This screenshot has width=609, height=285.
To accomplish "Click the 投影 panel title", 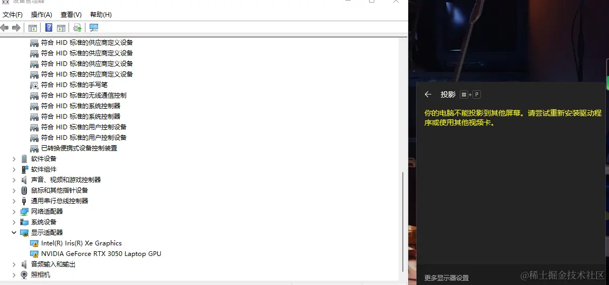I will click(448, 94).
